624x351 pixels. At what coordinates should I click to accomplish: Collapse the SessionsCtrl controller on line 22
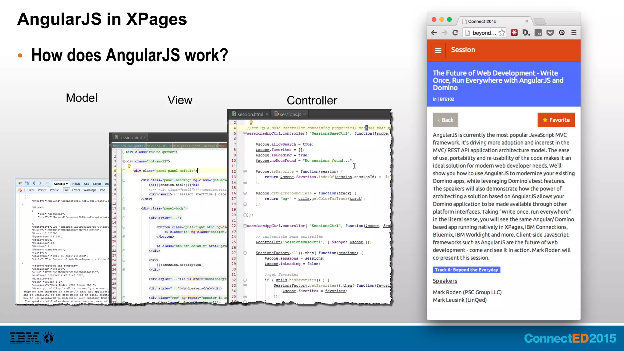coord(245,226)
